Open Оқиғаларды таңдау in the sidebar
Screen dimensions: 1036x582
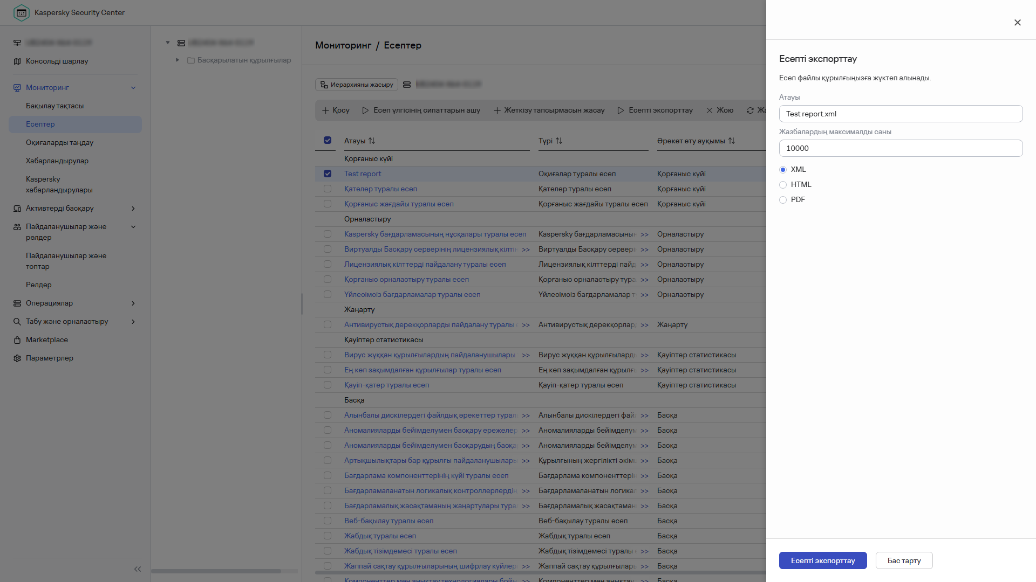pos(59,143)
